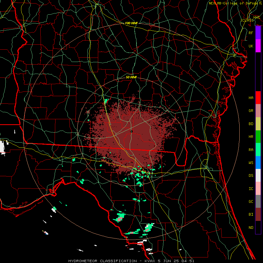Image resolution: width=263 pixels, height=263 pixels.
Task: Choose the GC gray legend swatch
Action: tap(258, 201)
